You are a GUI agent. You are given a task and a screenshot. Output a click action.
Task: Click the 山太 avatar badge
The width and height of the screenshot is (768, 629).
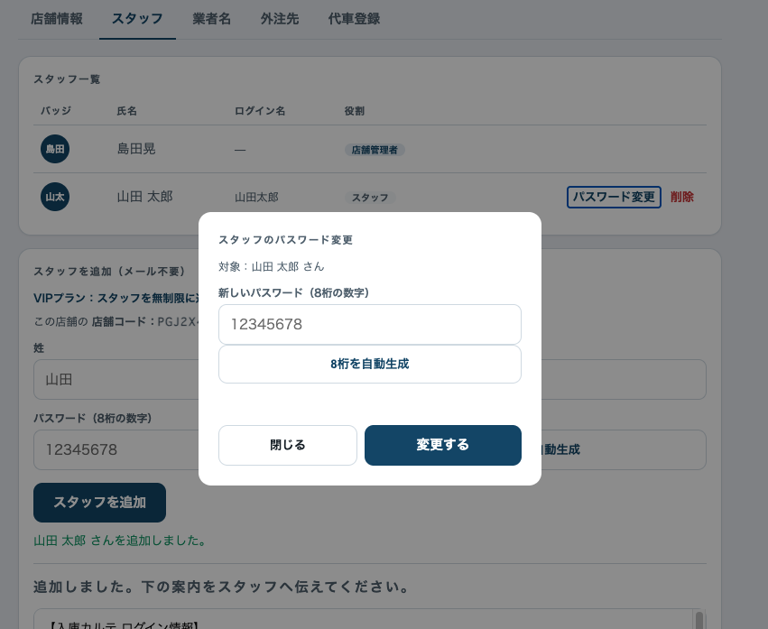55,197
